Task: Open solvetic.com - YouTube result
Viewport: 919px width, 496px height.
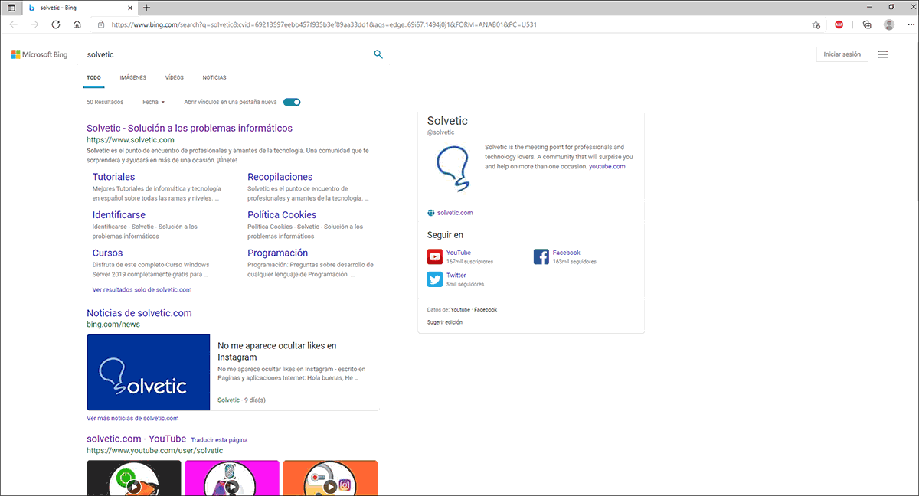Action: (x=136, y=439)
